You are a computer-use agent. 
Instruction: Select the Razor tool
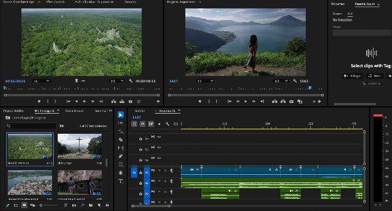coord(121,139)
